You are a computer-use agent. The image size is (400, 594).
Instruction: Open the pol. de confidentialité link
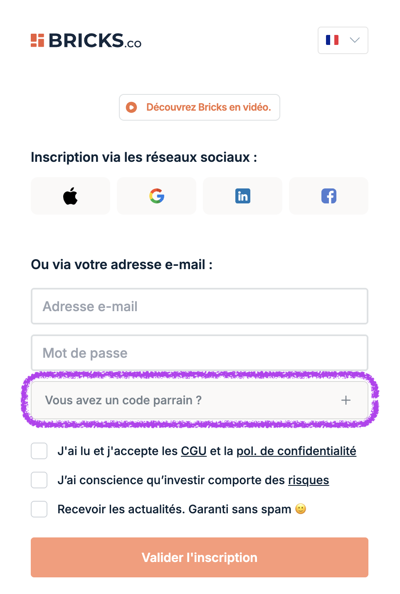tap(296, 451)
